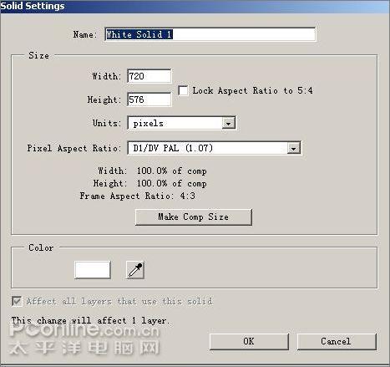Screen dimensions: 390x367
Task: Dismiss the dialog with Cancel
Action: (x=337, y=341)
